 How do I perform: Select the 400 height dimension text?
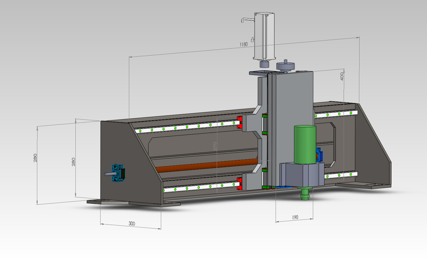(342, 76)
